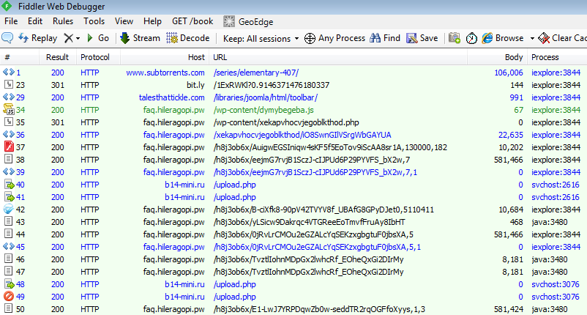
Task: Click the Any Process target icon
Action: pyautogui.click(x=310, y=38)
